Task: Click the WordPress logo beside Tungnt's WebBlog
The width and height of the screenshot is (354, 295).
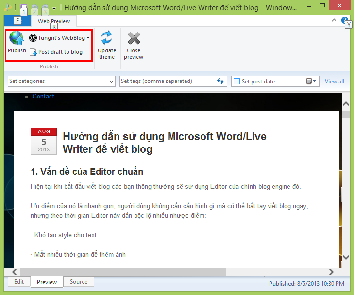Action: pyautogui.click(x=33, y=38)
